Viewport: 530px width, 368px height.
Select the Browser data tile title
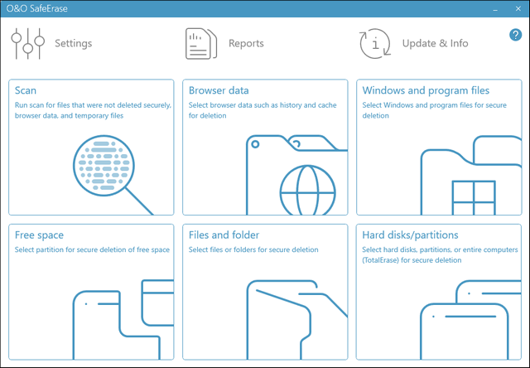pos(219,91)
